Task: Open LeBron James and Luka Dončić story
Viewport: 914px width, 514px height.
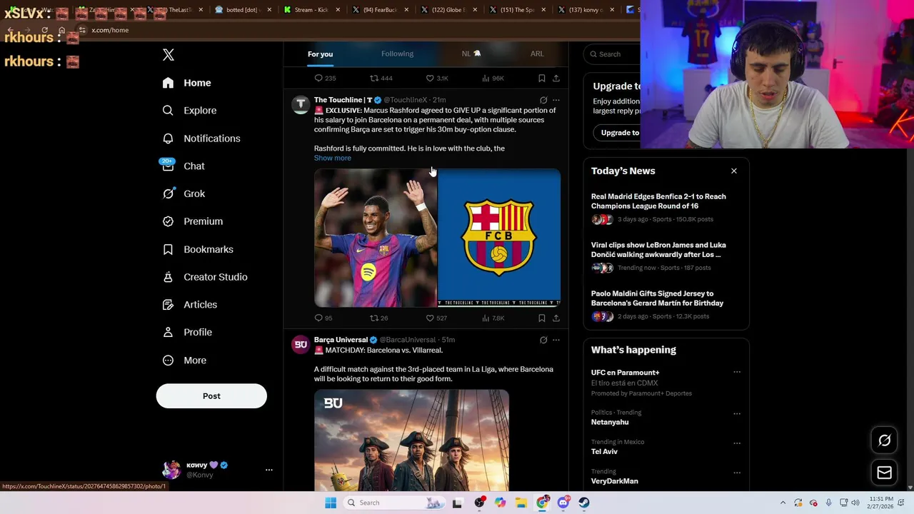Action: point(666,256)
